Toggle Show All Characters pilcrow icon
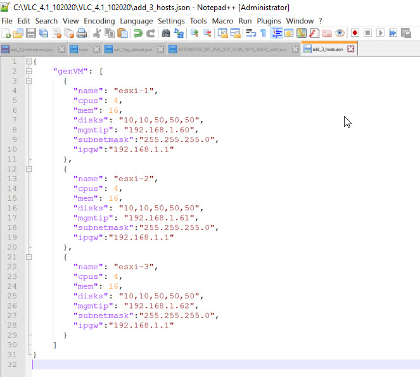 (x=264, y=33)
